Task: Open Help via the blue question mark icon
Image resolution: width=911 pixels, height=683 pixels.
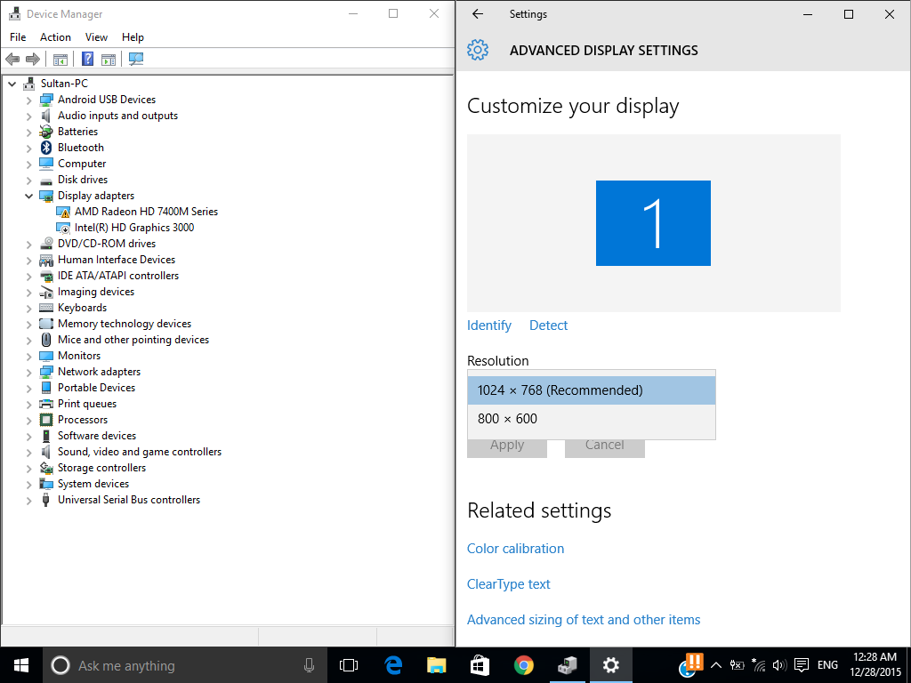Action: coord(87,59)
